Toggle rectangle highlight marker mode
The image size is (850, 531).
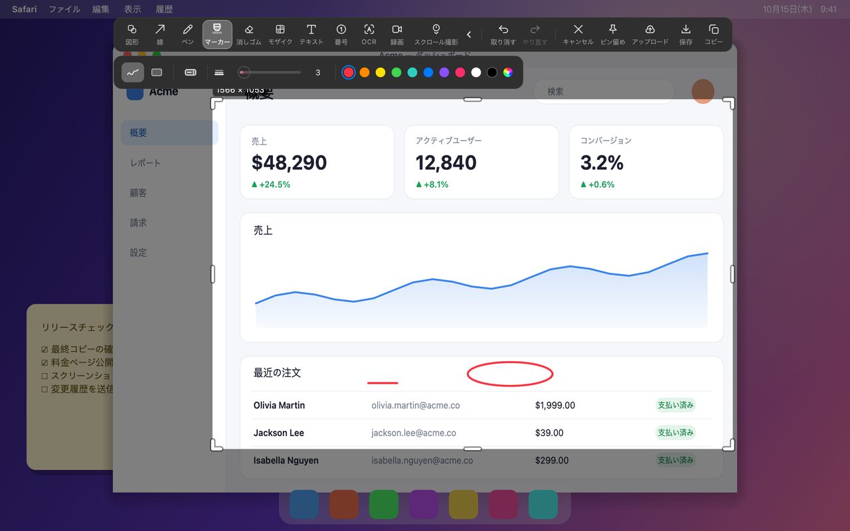157,72
